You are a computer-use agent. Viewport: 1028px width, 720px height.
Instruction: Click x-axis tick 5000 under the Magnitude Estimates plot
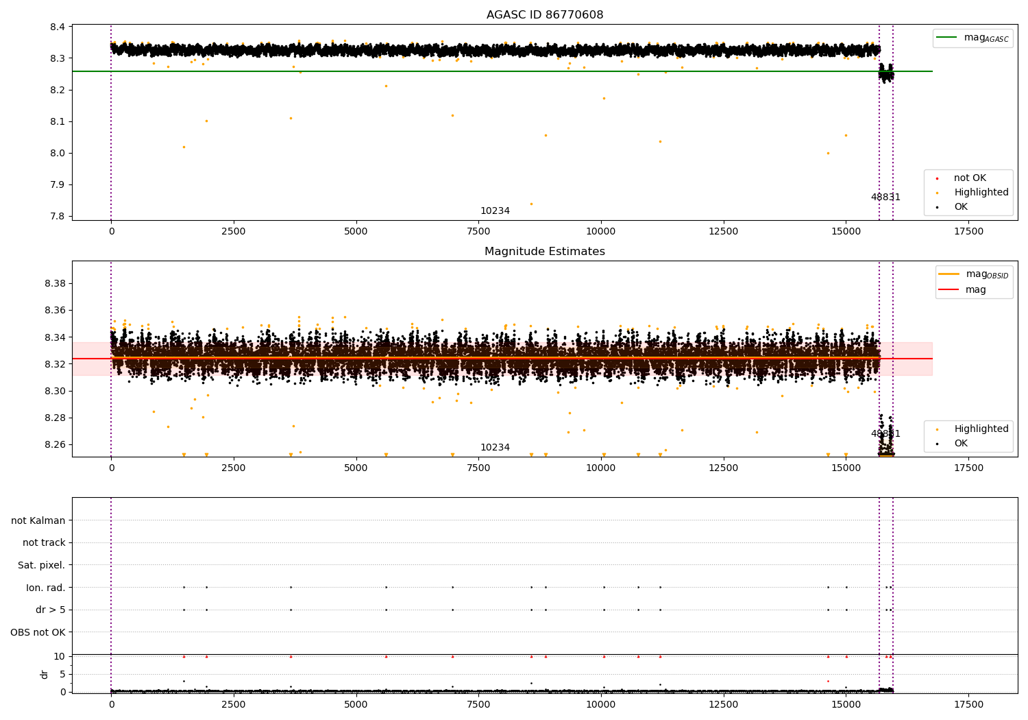click(x=356, y=468)
